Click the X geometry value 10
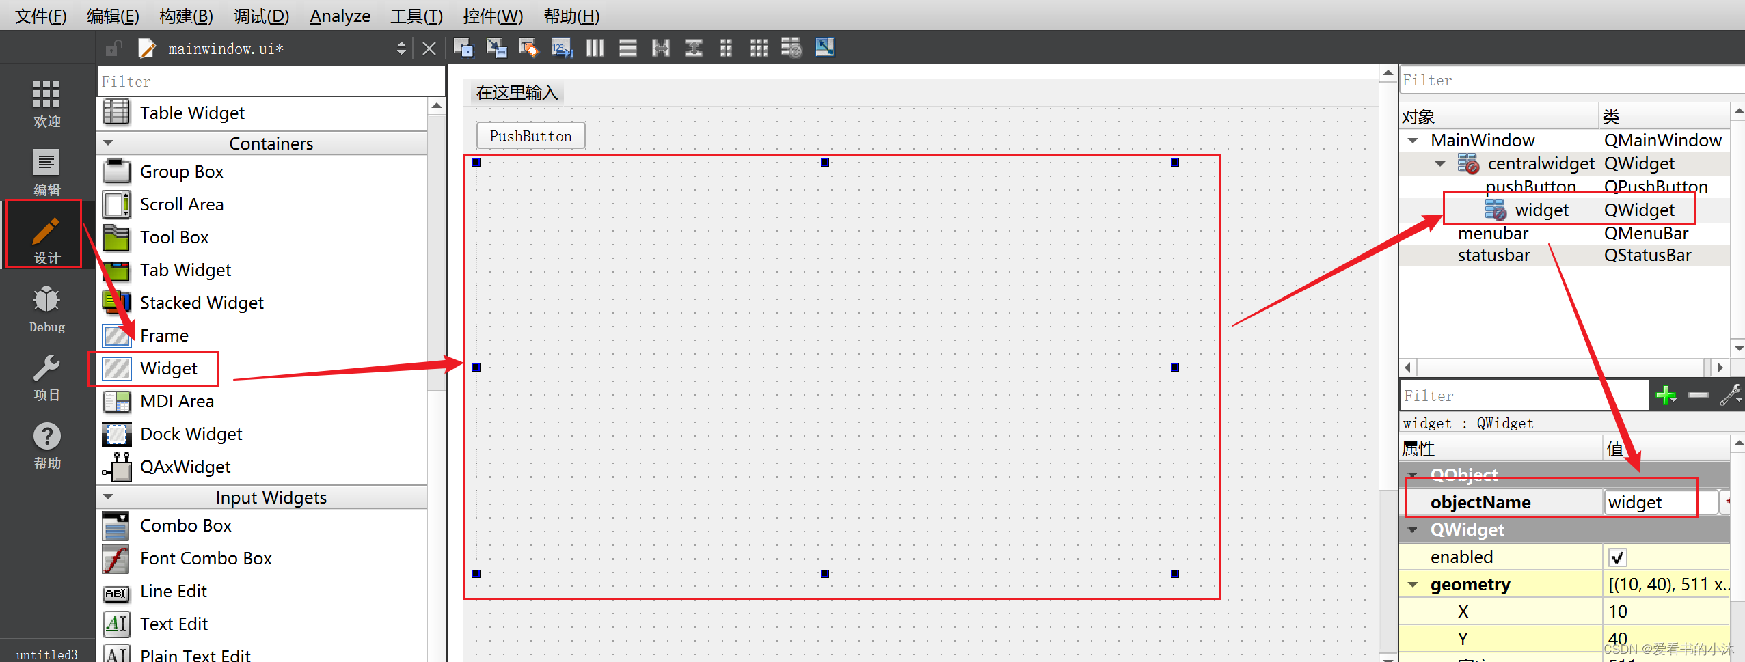The image size is (1745, 662). pos(1666,611)
